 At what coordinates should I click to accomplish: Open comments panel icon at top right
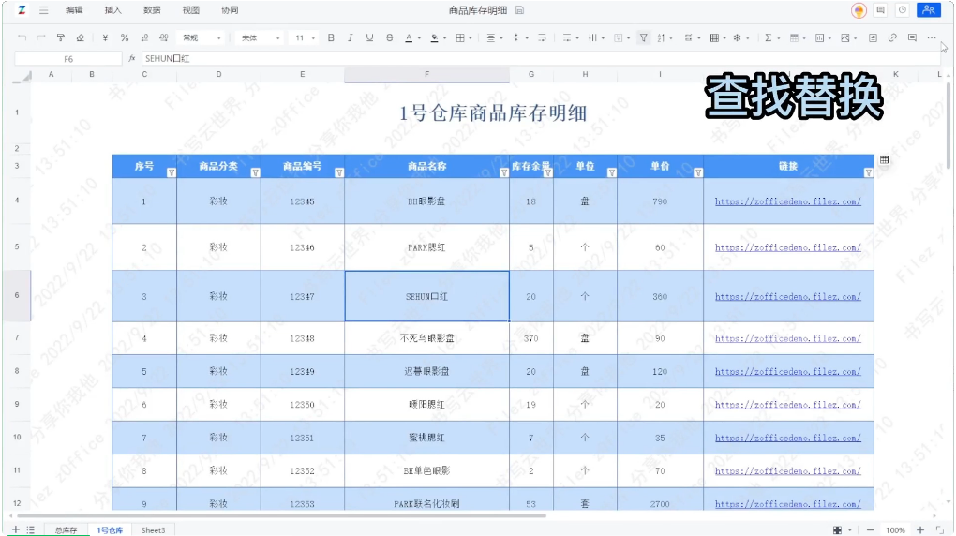pyautogui.click(x=880, y=10)
